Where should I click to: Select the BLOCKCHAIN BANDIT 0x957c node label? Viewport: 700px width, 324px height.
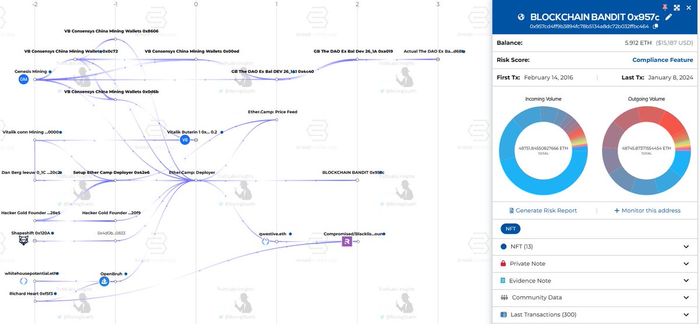[353, 173]
